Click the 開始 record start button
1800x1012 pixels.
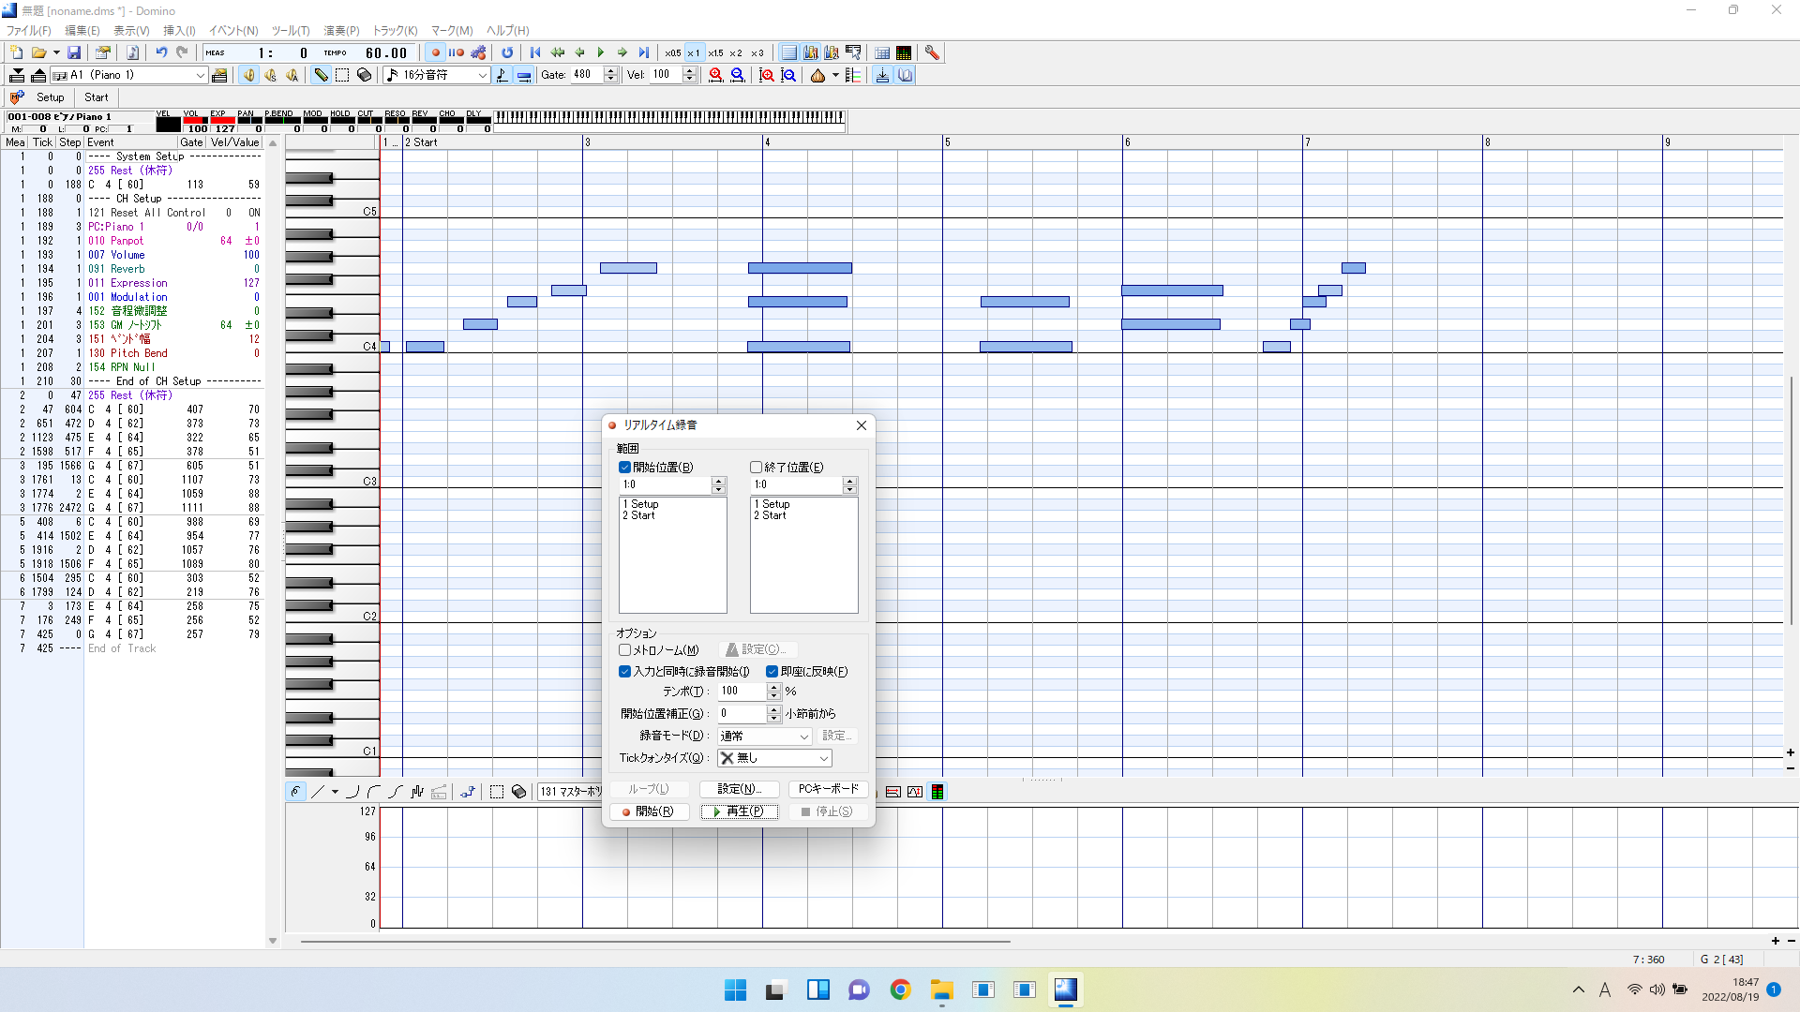click(x=649, y=812)
